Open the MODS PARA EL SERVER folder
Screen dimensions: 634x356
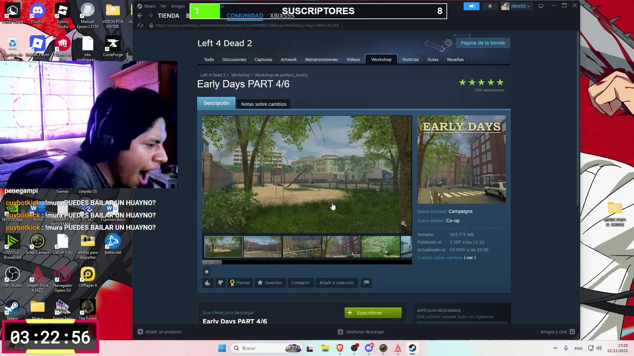[x=615, y=214]
